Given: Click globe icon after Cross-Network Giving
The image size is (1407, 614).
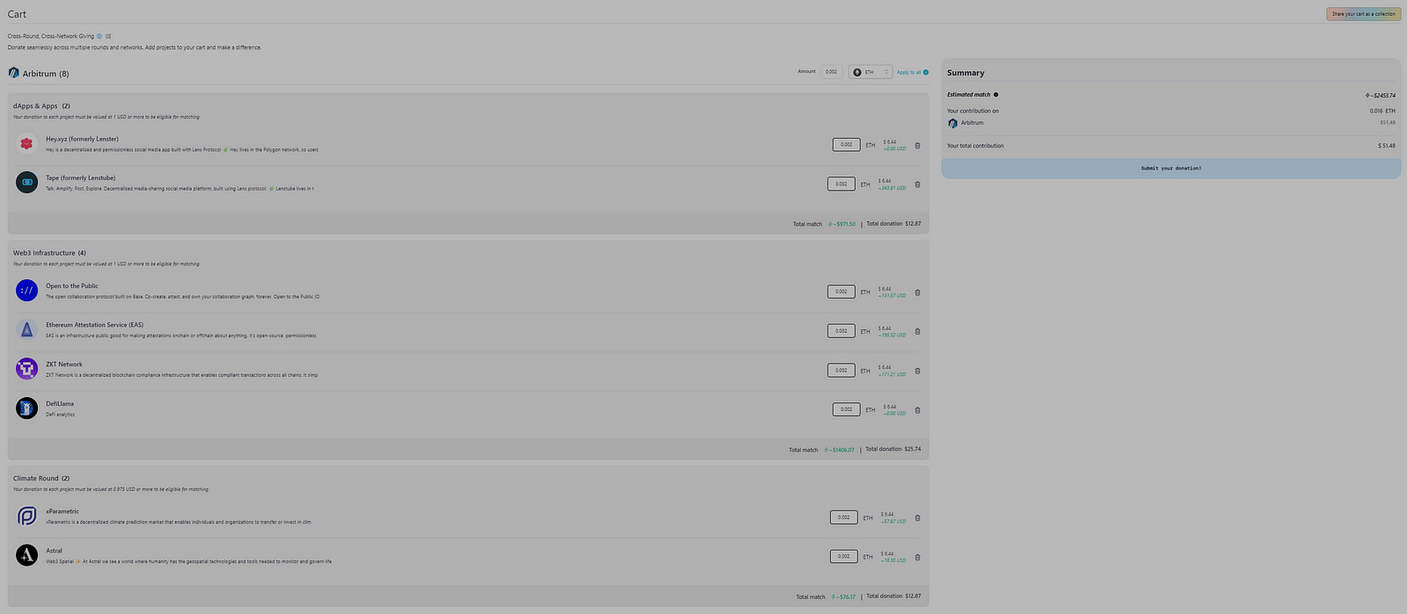Looking at the screenshot, I should (x=99, y=36).
